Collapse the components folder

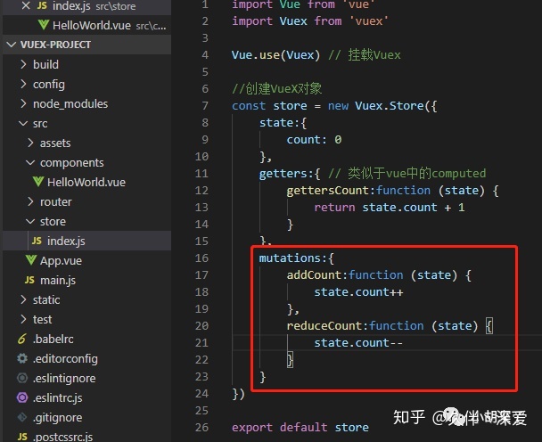click(x=31, y=162)
